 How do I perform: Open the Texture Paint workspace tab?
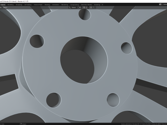click(38, 5)
